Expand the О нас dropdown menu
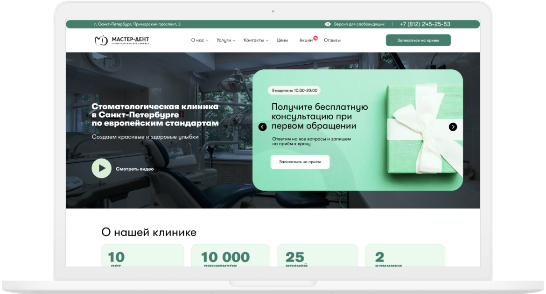This screenshot has width=546, height=294. (x=200, y=40)
